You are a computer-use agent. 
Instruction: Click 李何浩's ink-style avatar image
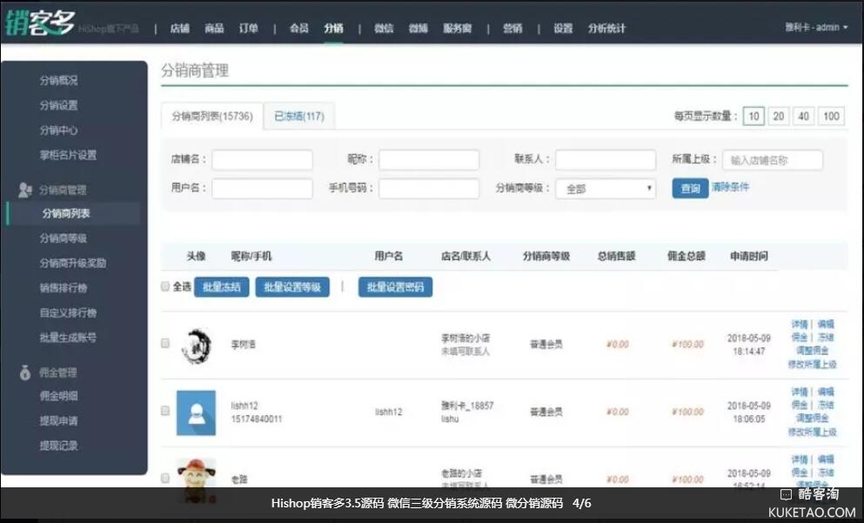[195, 345]
